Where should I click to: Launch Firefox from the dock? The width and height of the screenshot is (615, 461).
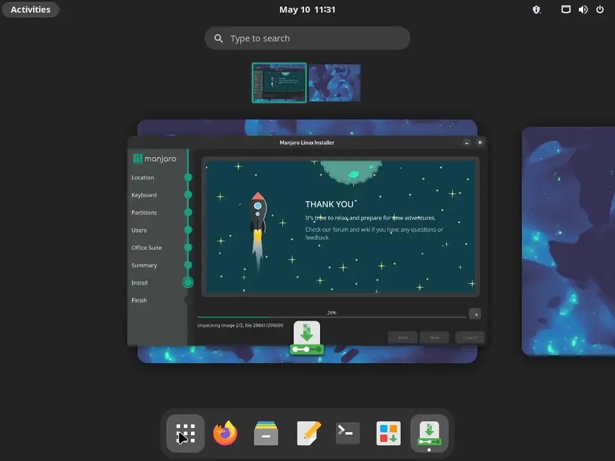pos(226,433)
